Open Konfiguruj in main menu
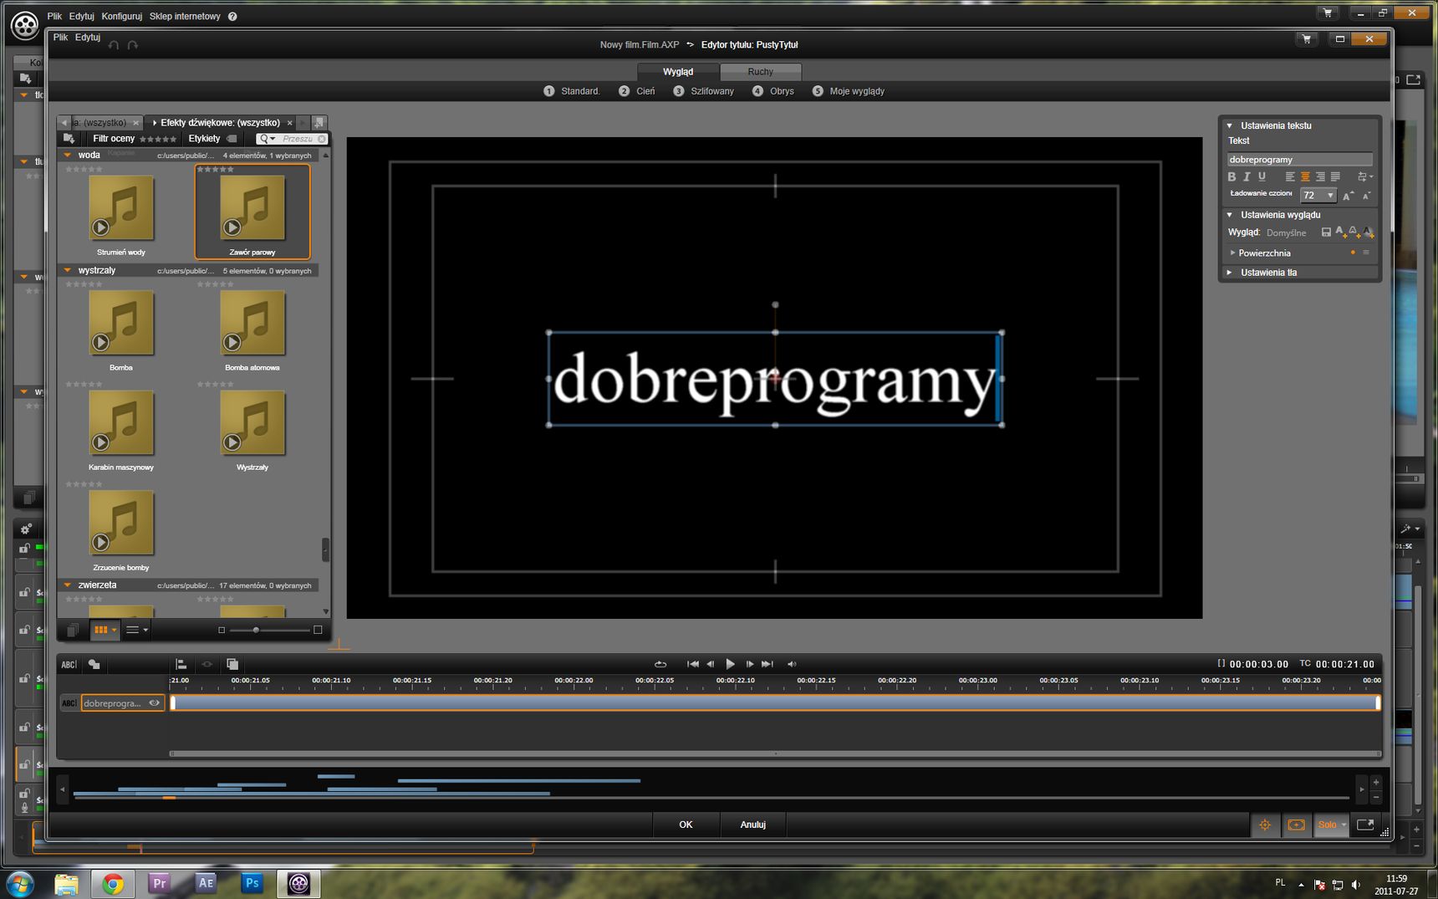Viewport: 1438px width, 899px height. [x=121, y=17]
